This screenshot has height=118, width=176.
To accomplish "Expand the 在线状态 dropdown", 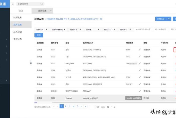I will (110, 30).
